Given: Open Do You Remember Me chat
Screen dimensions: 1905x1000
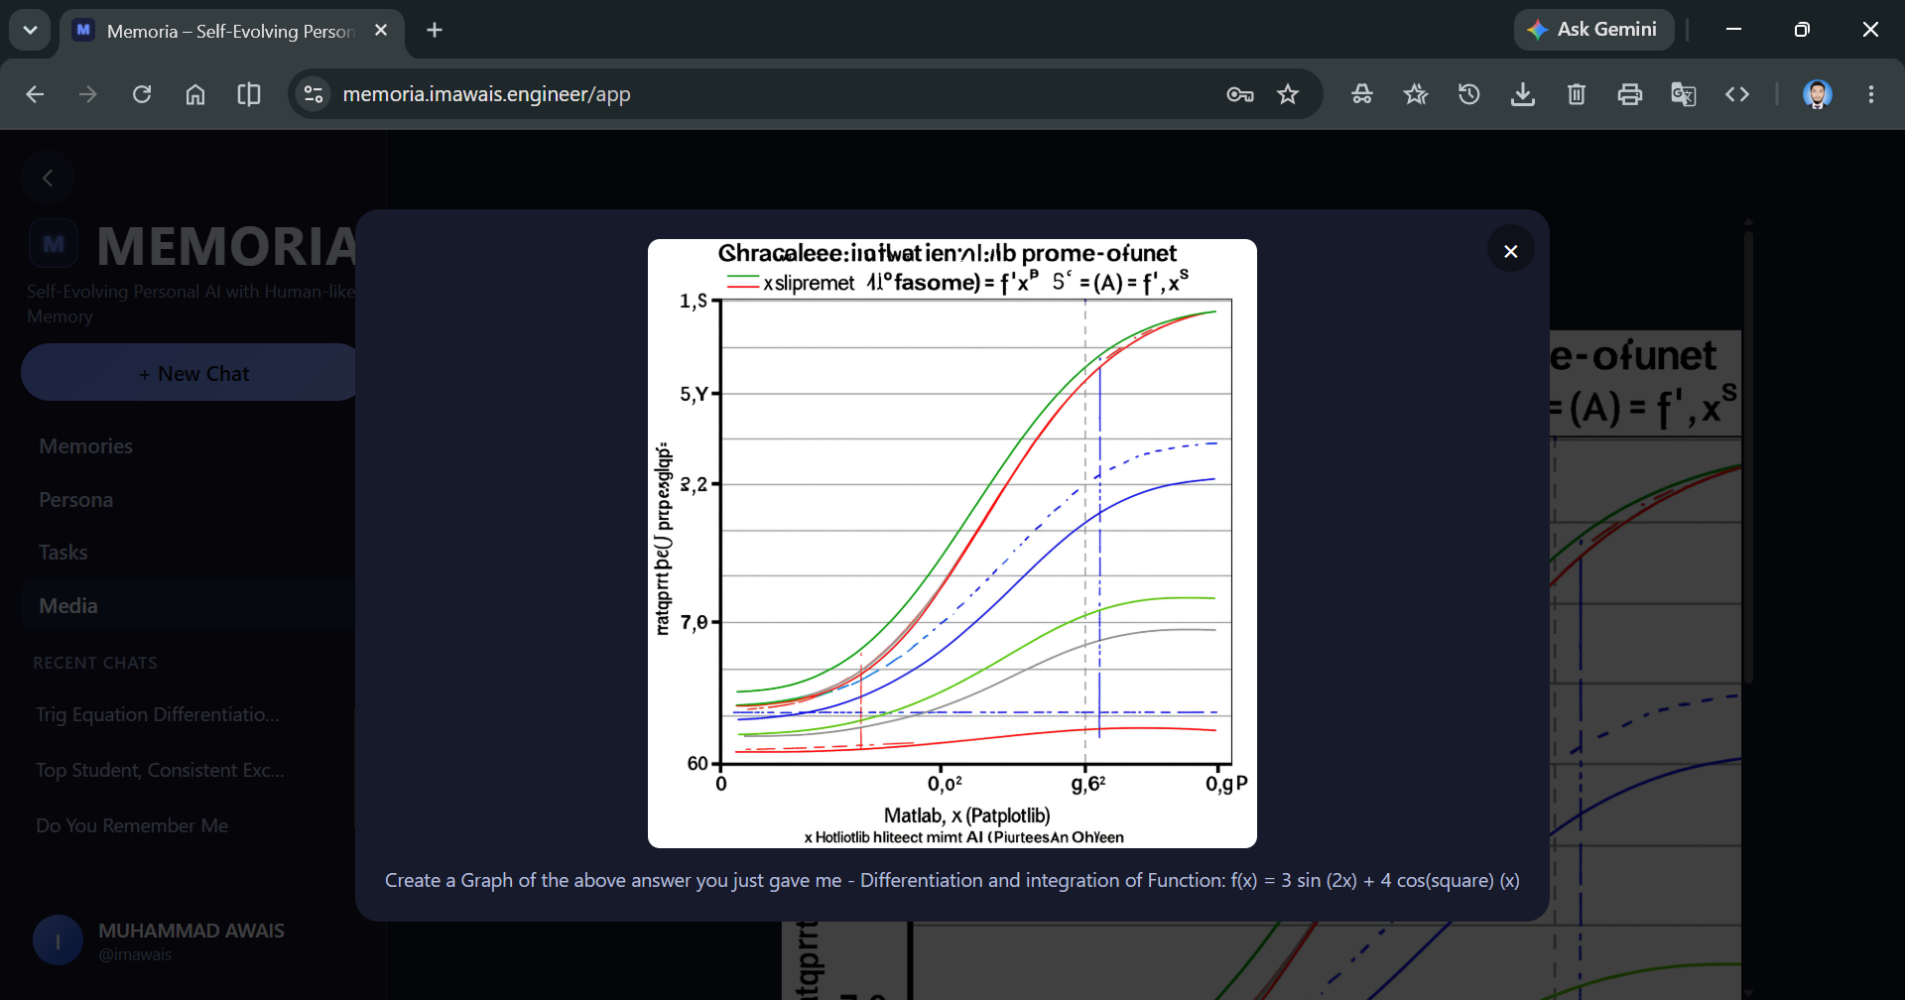Looking at the screenshot, I should point(132,825).
